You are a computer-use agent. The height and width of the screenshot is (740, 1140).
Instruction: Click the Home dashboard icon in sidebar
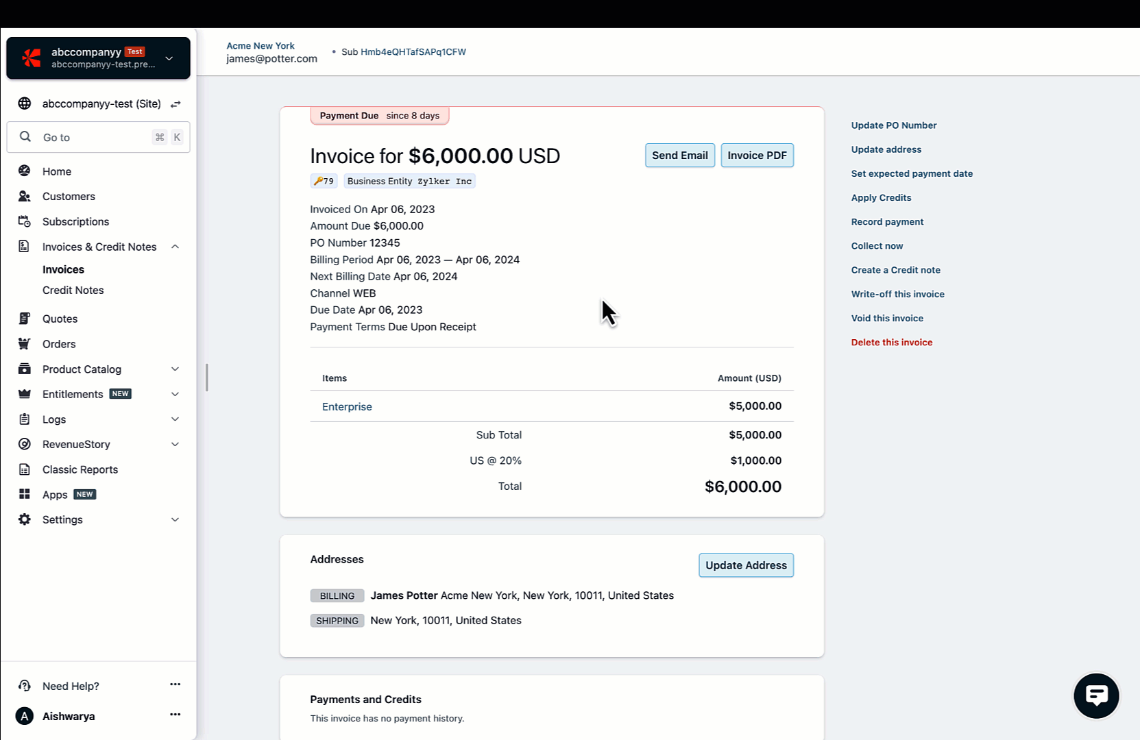(x=25, y=171)
